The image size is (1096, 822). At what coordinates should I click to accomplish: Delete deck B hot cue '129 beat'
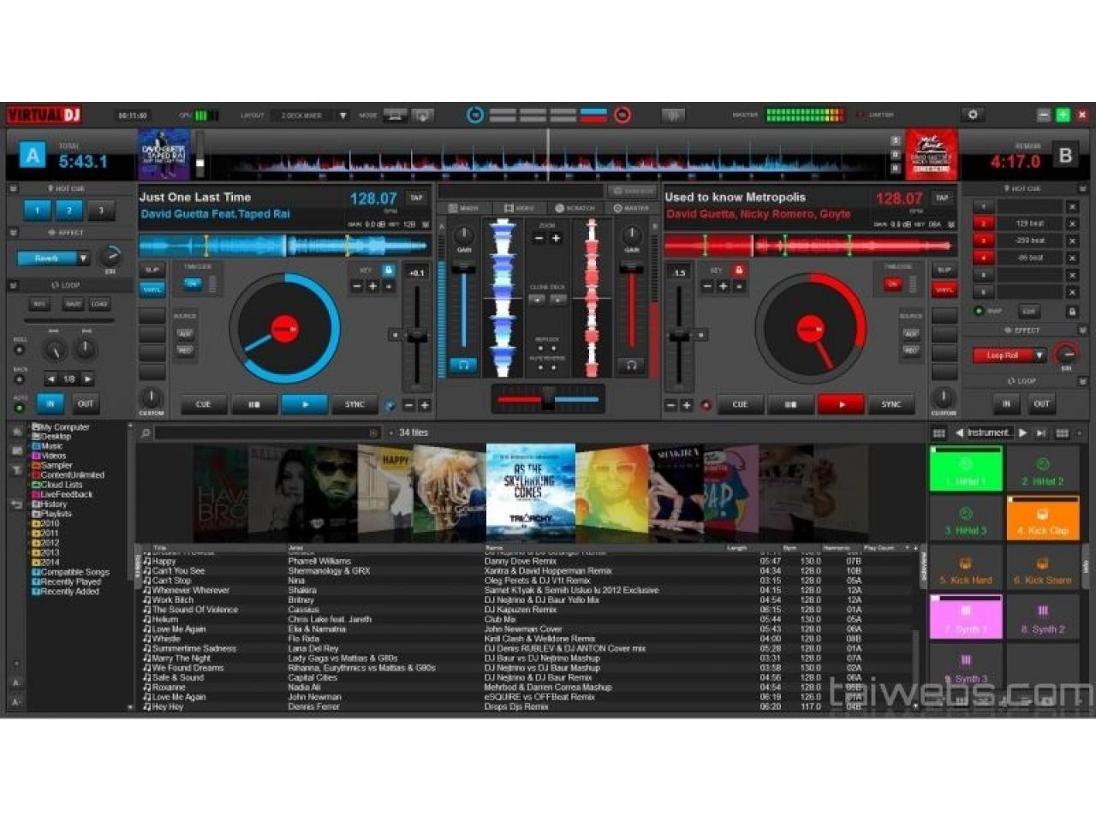tap(1071, 223)
